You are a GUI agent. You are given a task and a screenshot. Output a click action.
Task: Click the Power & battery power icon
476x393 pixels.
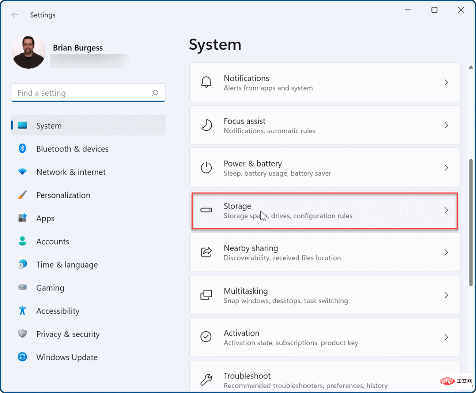[206, 168]
